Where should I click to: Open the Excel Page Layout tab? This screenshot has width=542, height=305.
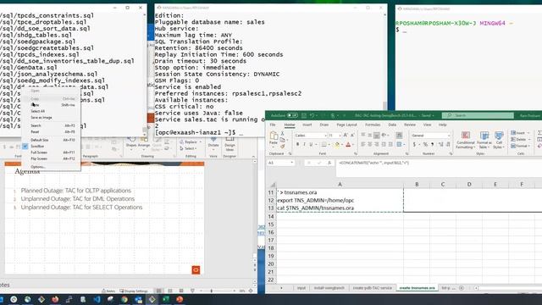pos(346,125)
